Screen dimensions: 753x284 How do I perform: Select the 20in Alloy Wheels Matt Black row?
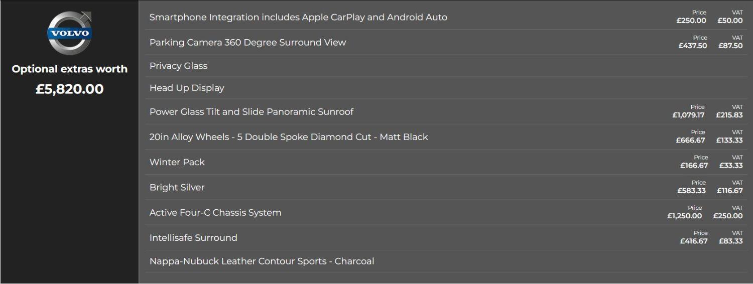(446, 136)
